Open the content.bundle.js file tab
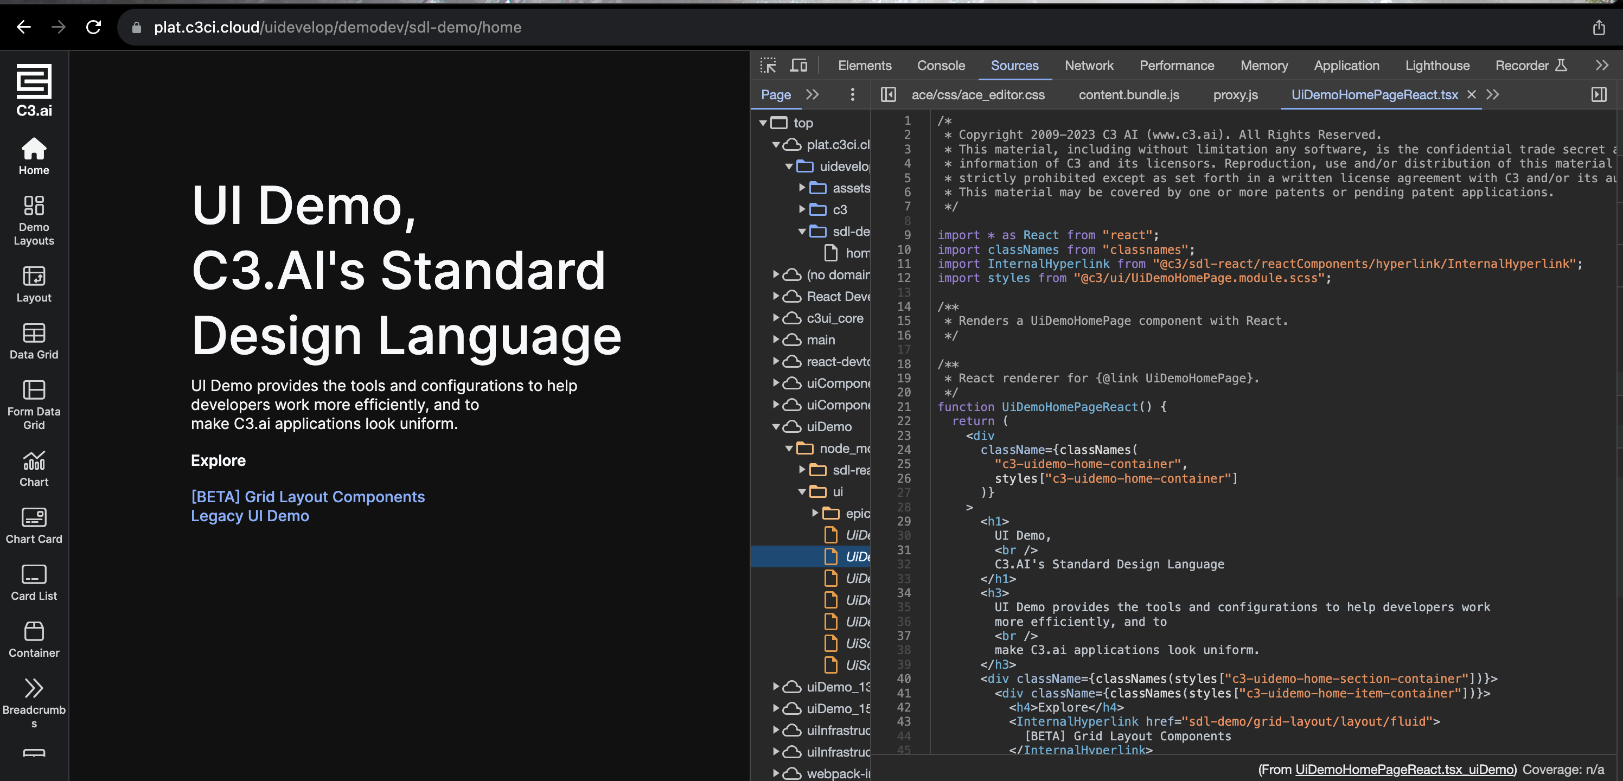The height and width of the screenshot is (781, 1623). pyautogui.click(x=1128, y=94)
